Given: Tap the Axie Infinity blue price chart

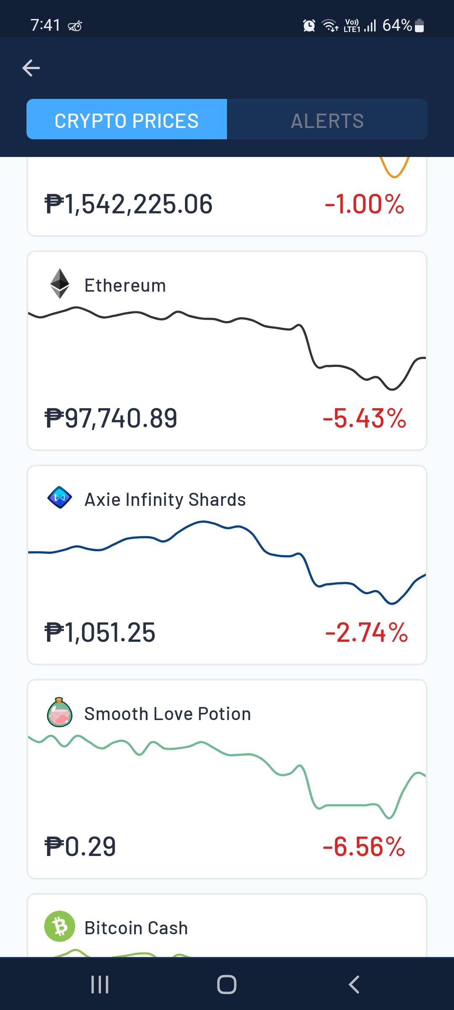Looking at the screenshot, I should tap(227, 563).
